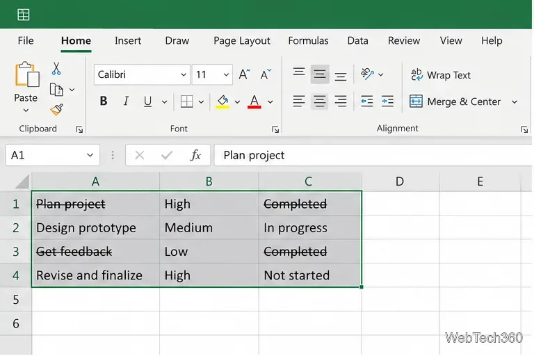The image size is (534, 356).
Task: Select cell containing Medium
Action: point(209,227)
